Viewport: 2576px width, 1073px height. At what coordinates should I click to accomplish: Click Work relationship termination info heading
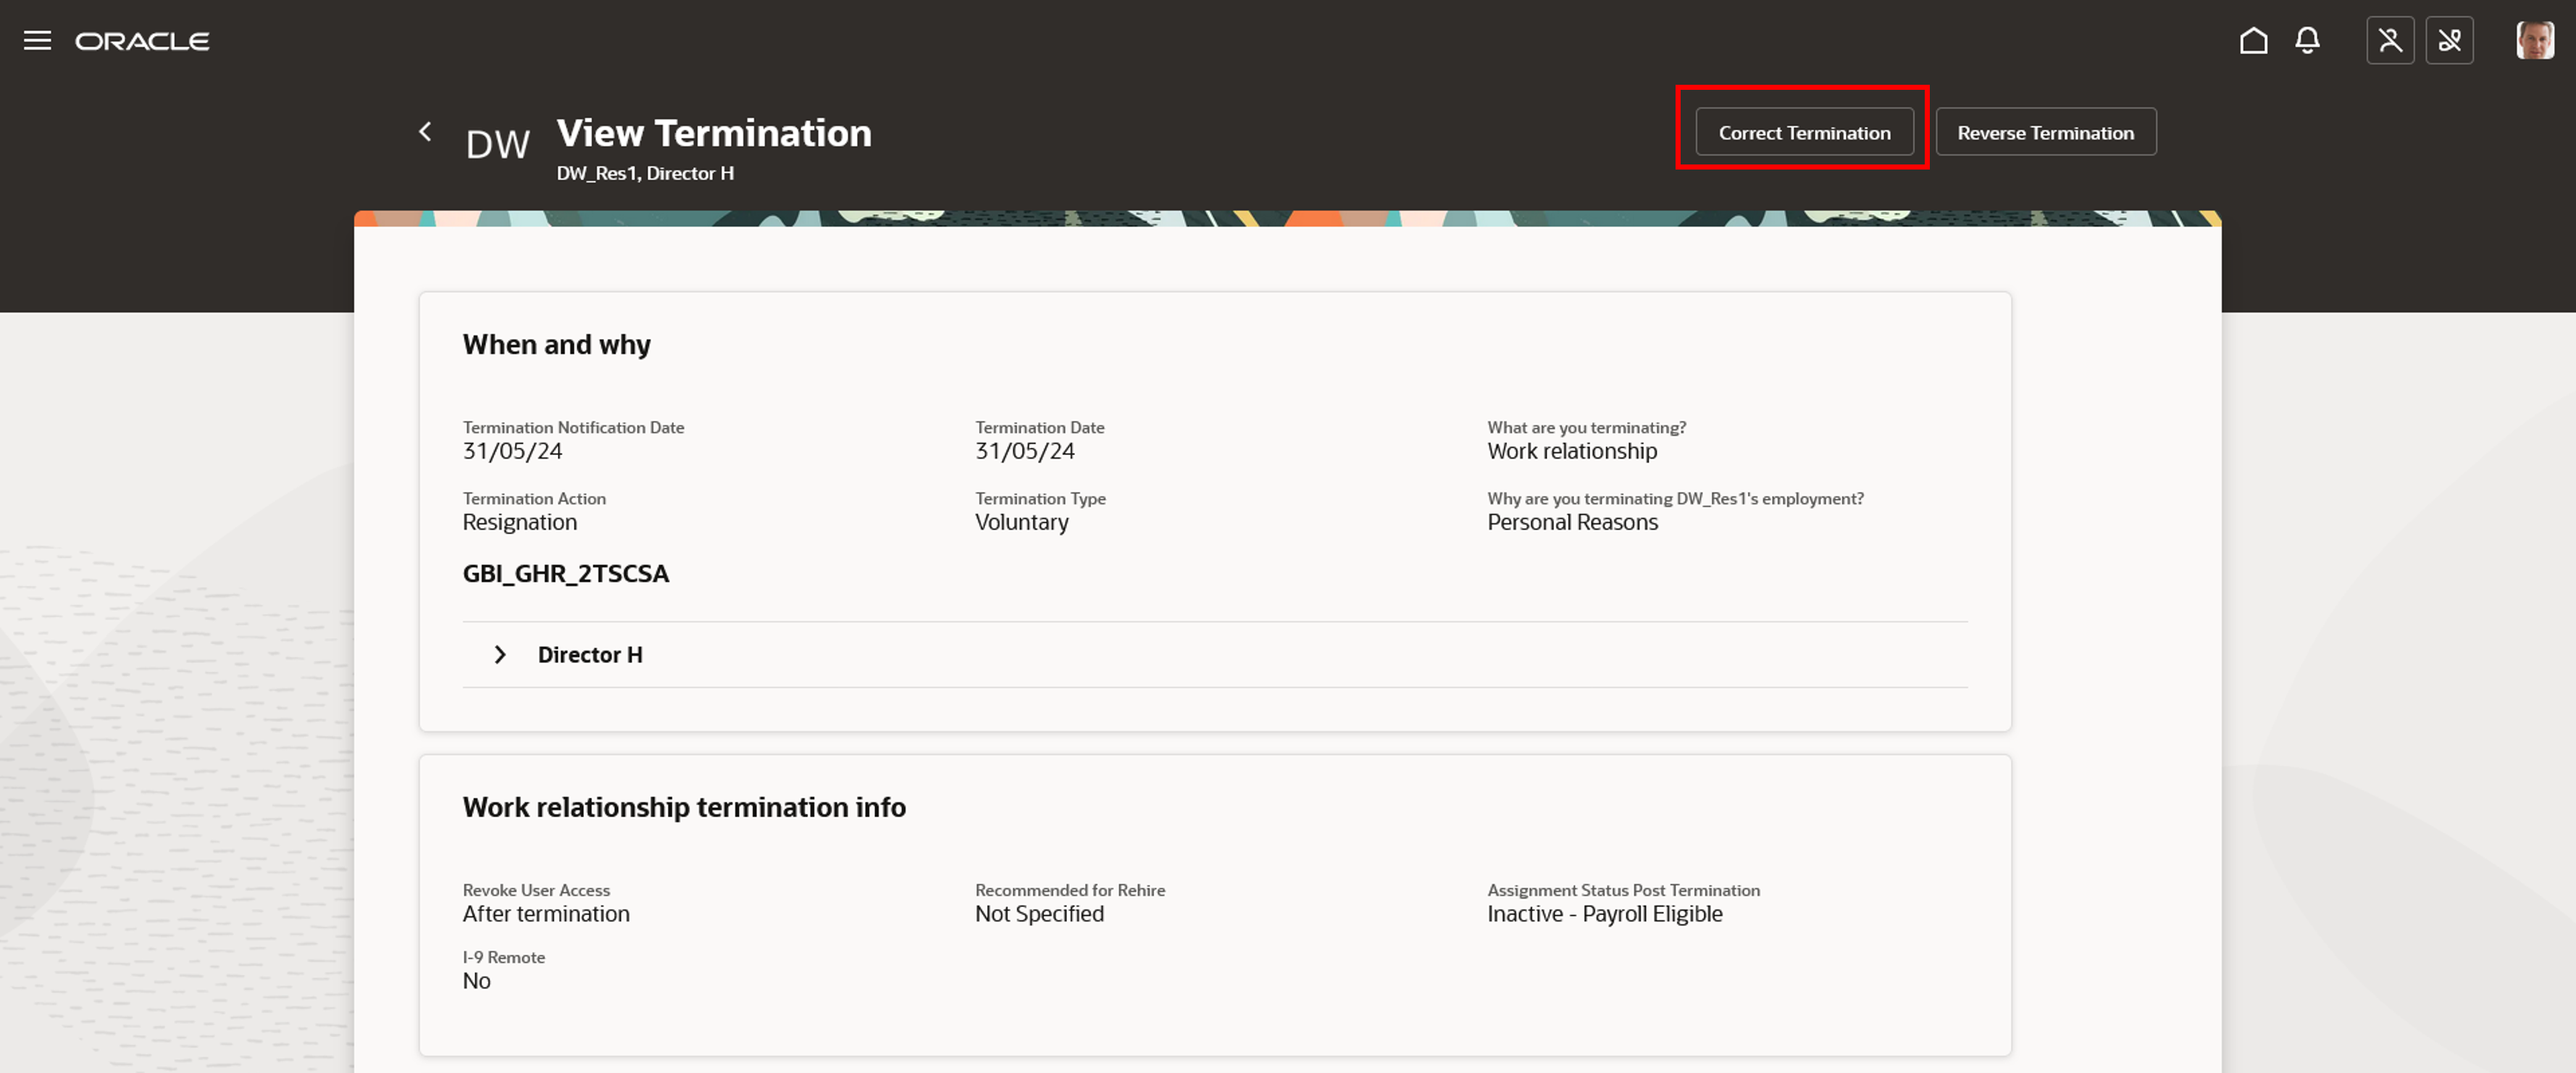click(x=684, y=807)
